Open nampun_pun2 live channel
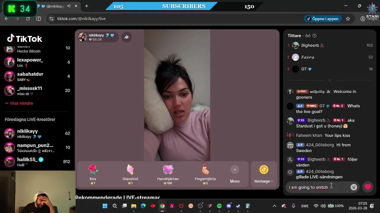 (37, 148)
